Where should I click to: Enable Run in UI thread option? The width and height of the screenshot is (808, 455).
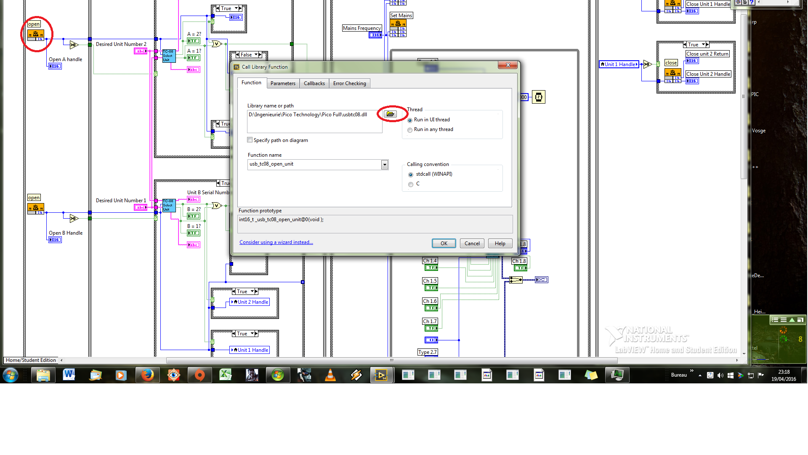point(409,120)
